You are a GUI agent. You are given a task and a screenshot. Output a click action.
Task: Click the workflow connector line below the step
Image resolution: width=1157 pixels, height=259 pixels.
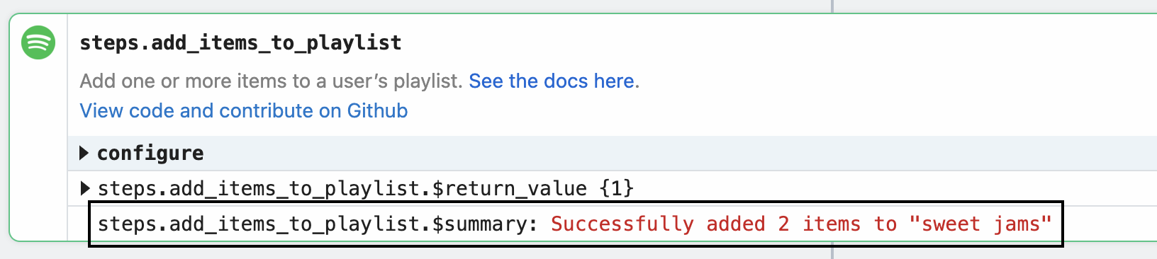click(x=832, y=251)
